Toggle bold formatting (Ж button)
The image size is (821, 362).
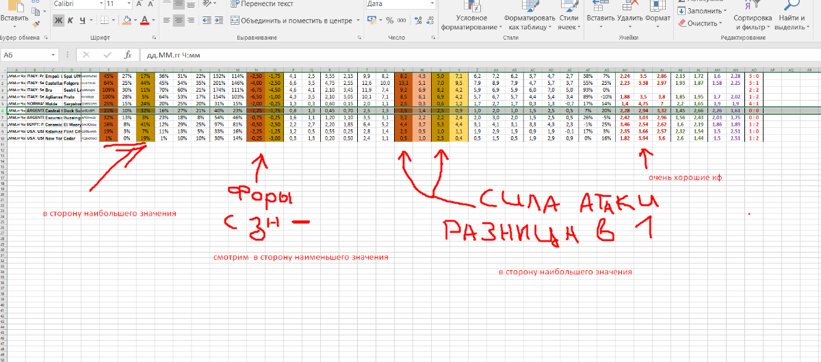point(58,20)
